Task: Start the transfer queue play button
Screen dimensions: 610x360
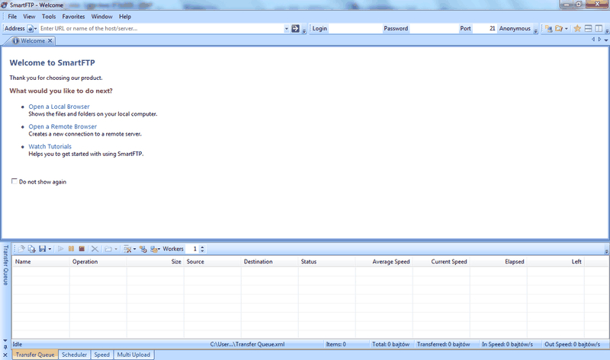Action: point(61,249)
